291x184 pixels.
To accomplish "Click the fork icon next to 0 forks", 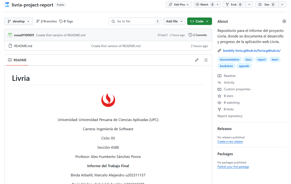I will [219, 109].
